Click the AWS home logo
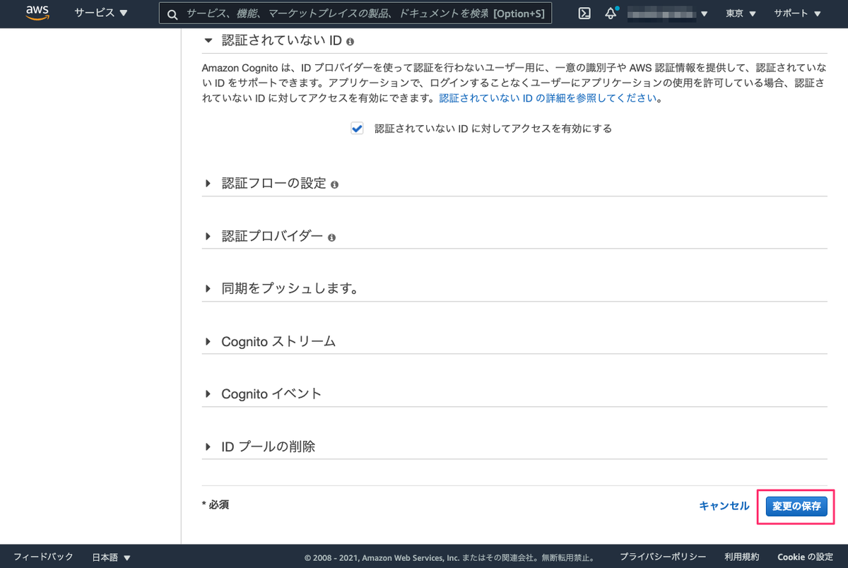Viewport: 848px width, 568px height. [37, 13]
